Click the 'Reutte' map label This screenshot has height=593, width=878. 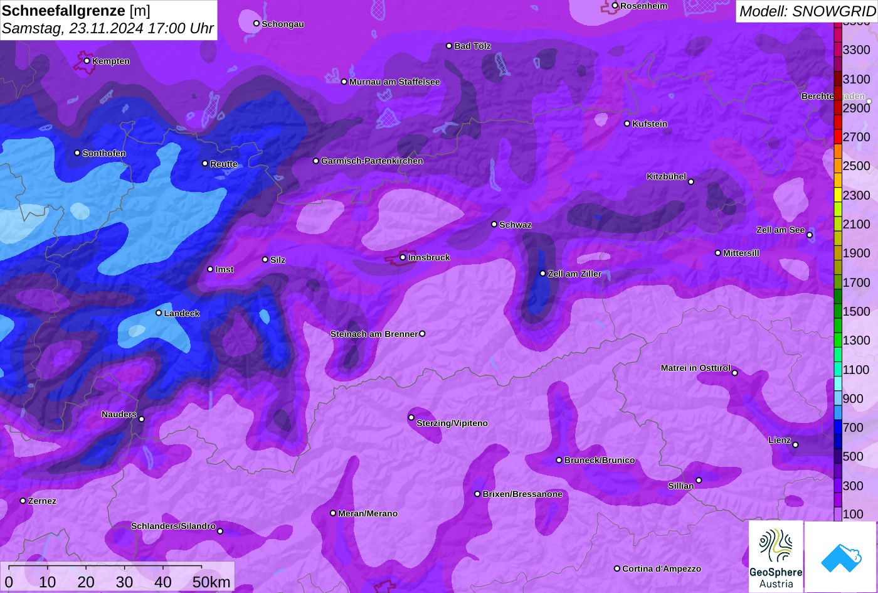[x=224, y=164]
